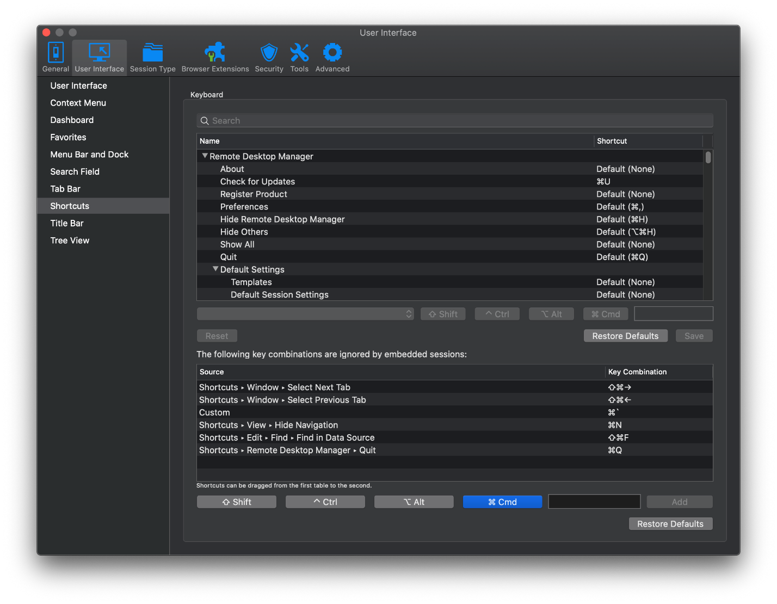Disable the highlighted Cmd modifier button
Viewport: 777px width, 604px height.
(502, 502)
